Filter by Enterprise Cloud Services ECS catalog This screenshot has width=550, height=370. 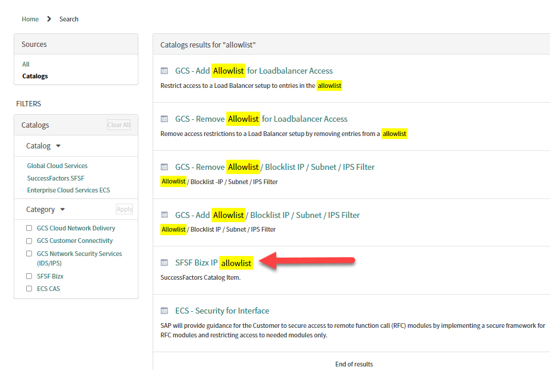68,190
